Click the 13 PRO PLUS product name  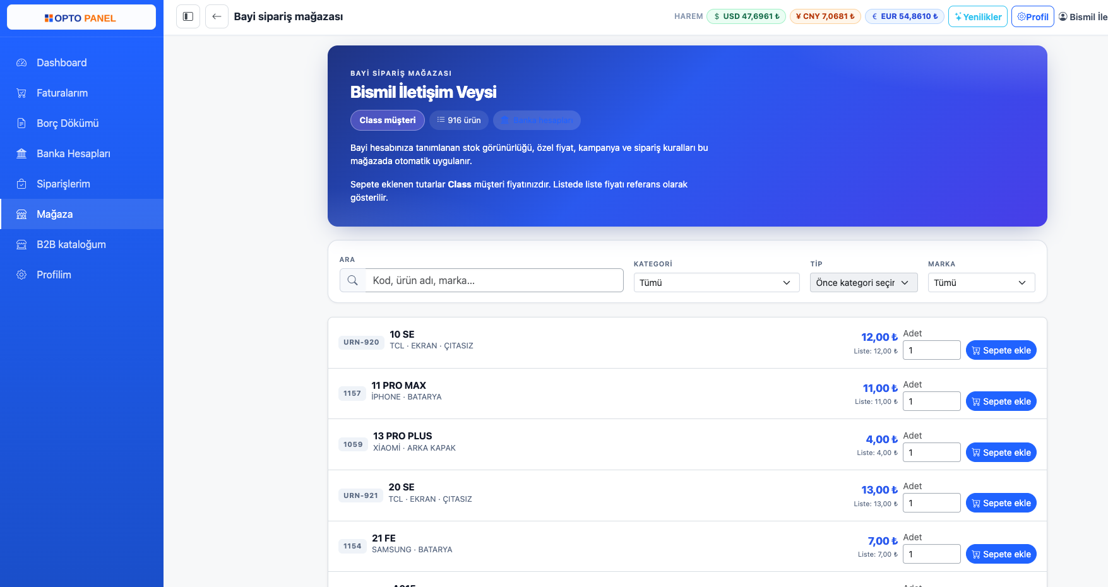[403, 436]
